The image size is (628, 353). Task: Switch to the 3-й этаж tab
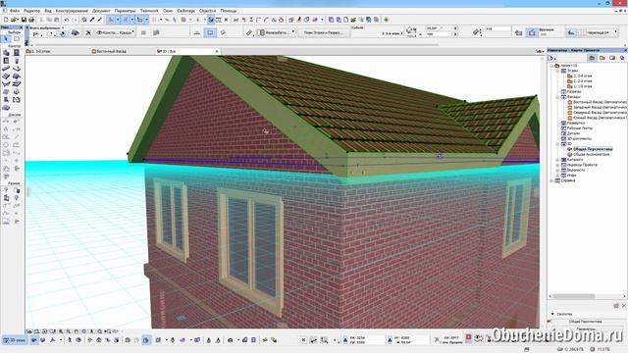tap(40, 51)
